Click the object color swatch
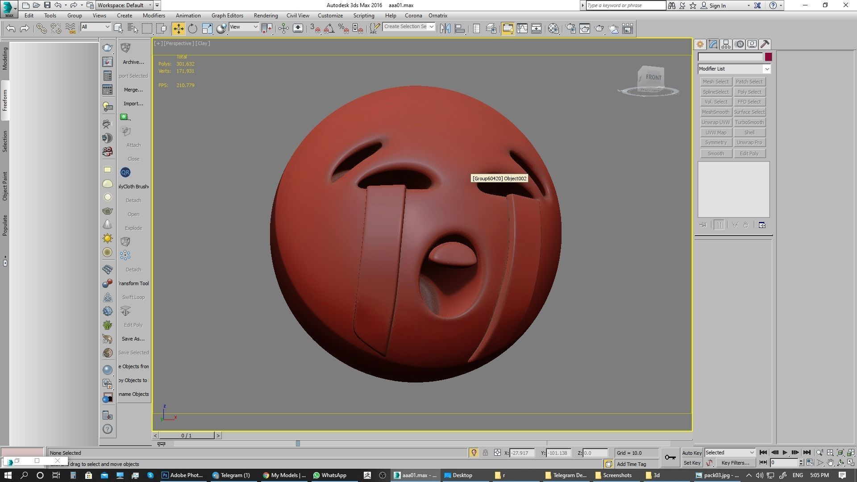Image resolution: width=857 pixels, height=482 pixels. coord(768,57)
